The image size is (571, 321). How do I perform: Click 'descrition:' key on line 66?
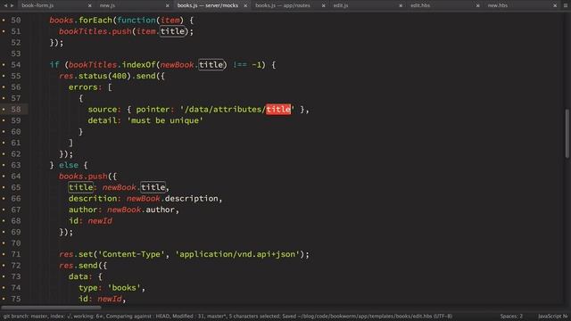95,198
